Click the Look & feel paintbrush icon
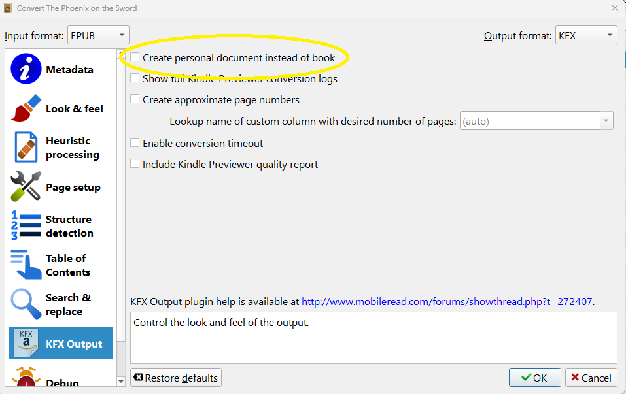The image size is (626, 394). [x=26, y=108]
